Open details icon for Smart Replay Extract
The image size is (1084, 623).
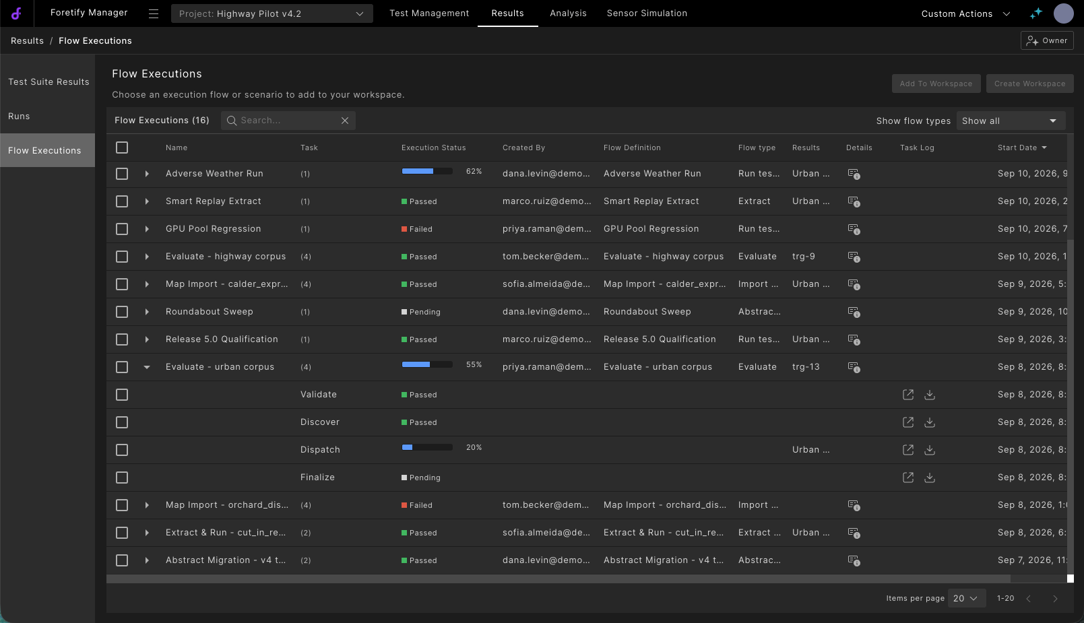(x=854, y=201)
